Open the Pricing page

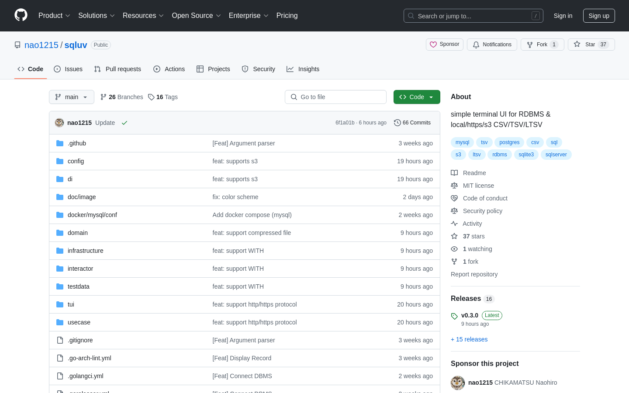click(287, 15)
